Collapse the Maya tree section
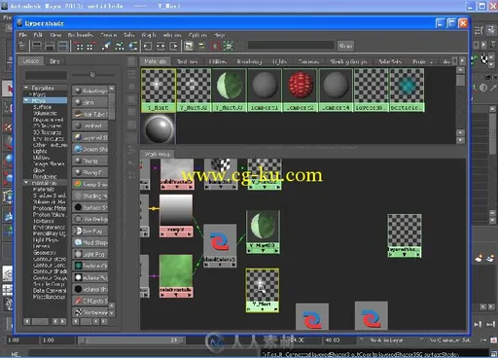 (x=26, y=100)
